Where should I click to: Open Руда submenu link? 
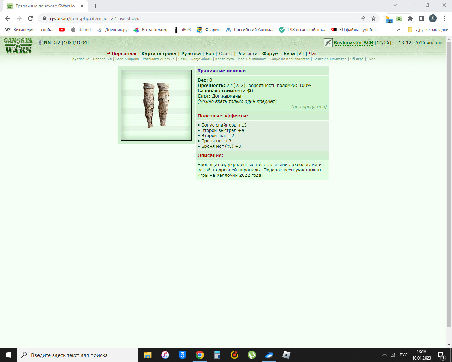click(371, 59)
